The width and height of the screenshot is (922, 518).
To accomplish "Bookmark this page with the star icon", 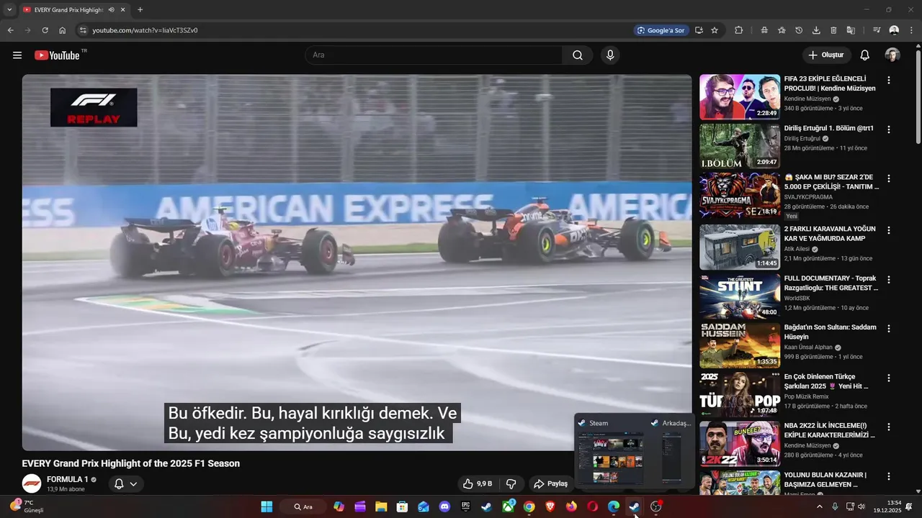I will 715,30.
